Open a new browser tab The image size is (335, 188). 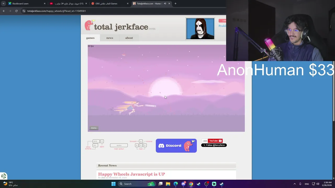(x=175, y=4)
